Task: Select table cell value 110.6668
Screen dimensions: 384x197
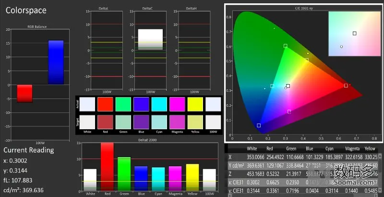Action: (x=295, y=157)
